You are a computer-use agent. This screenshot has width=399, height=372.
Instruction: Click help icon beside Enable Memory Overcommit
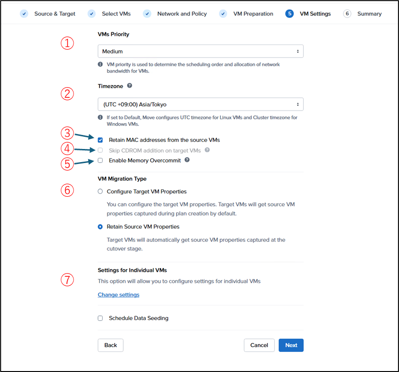(187, 160)
